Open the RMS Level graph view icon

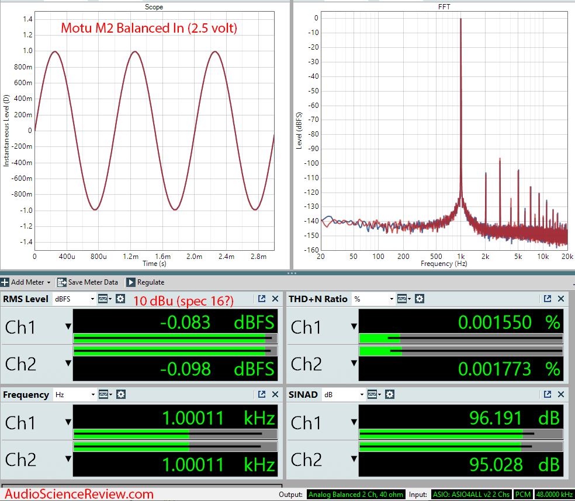point(104,299)
